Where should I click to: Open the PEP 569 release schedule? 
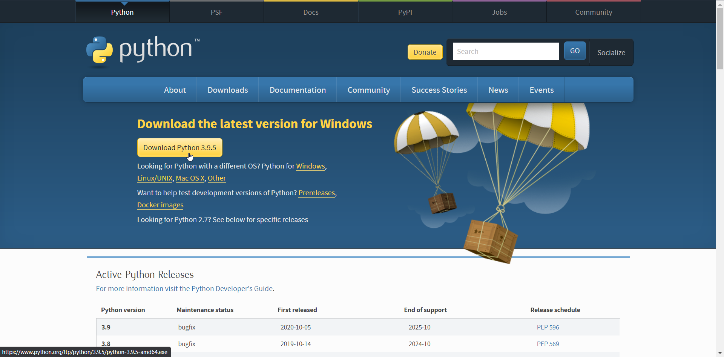coord(548,344)
